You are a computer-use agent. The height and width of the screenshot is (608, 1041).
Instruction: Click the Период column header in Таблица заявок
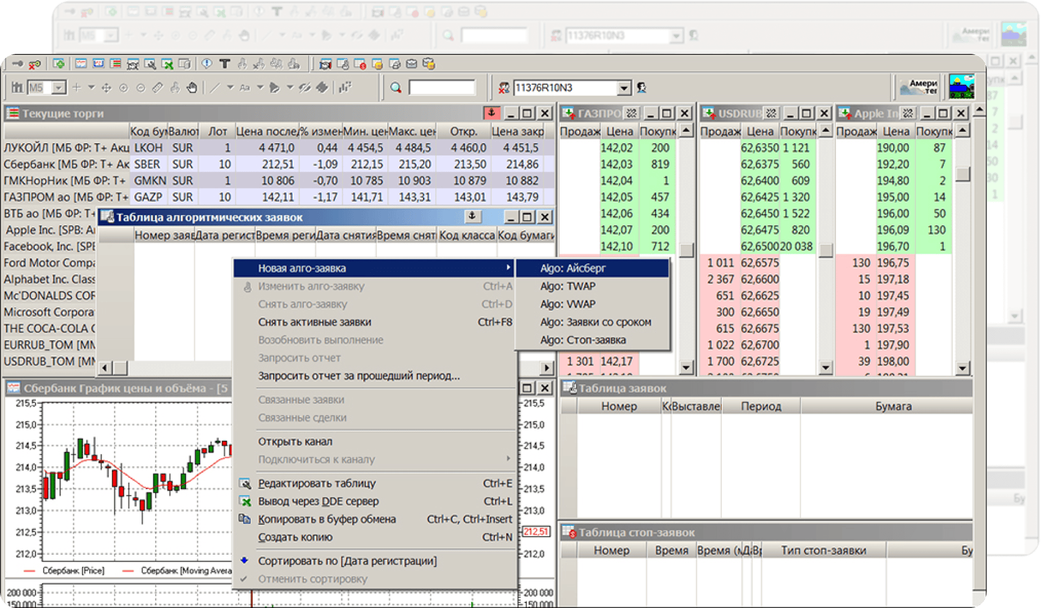tap(761, 406)
